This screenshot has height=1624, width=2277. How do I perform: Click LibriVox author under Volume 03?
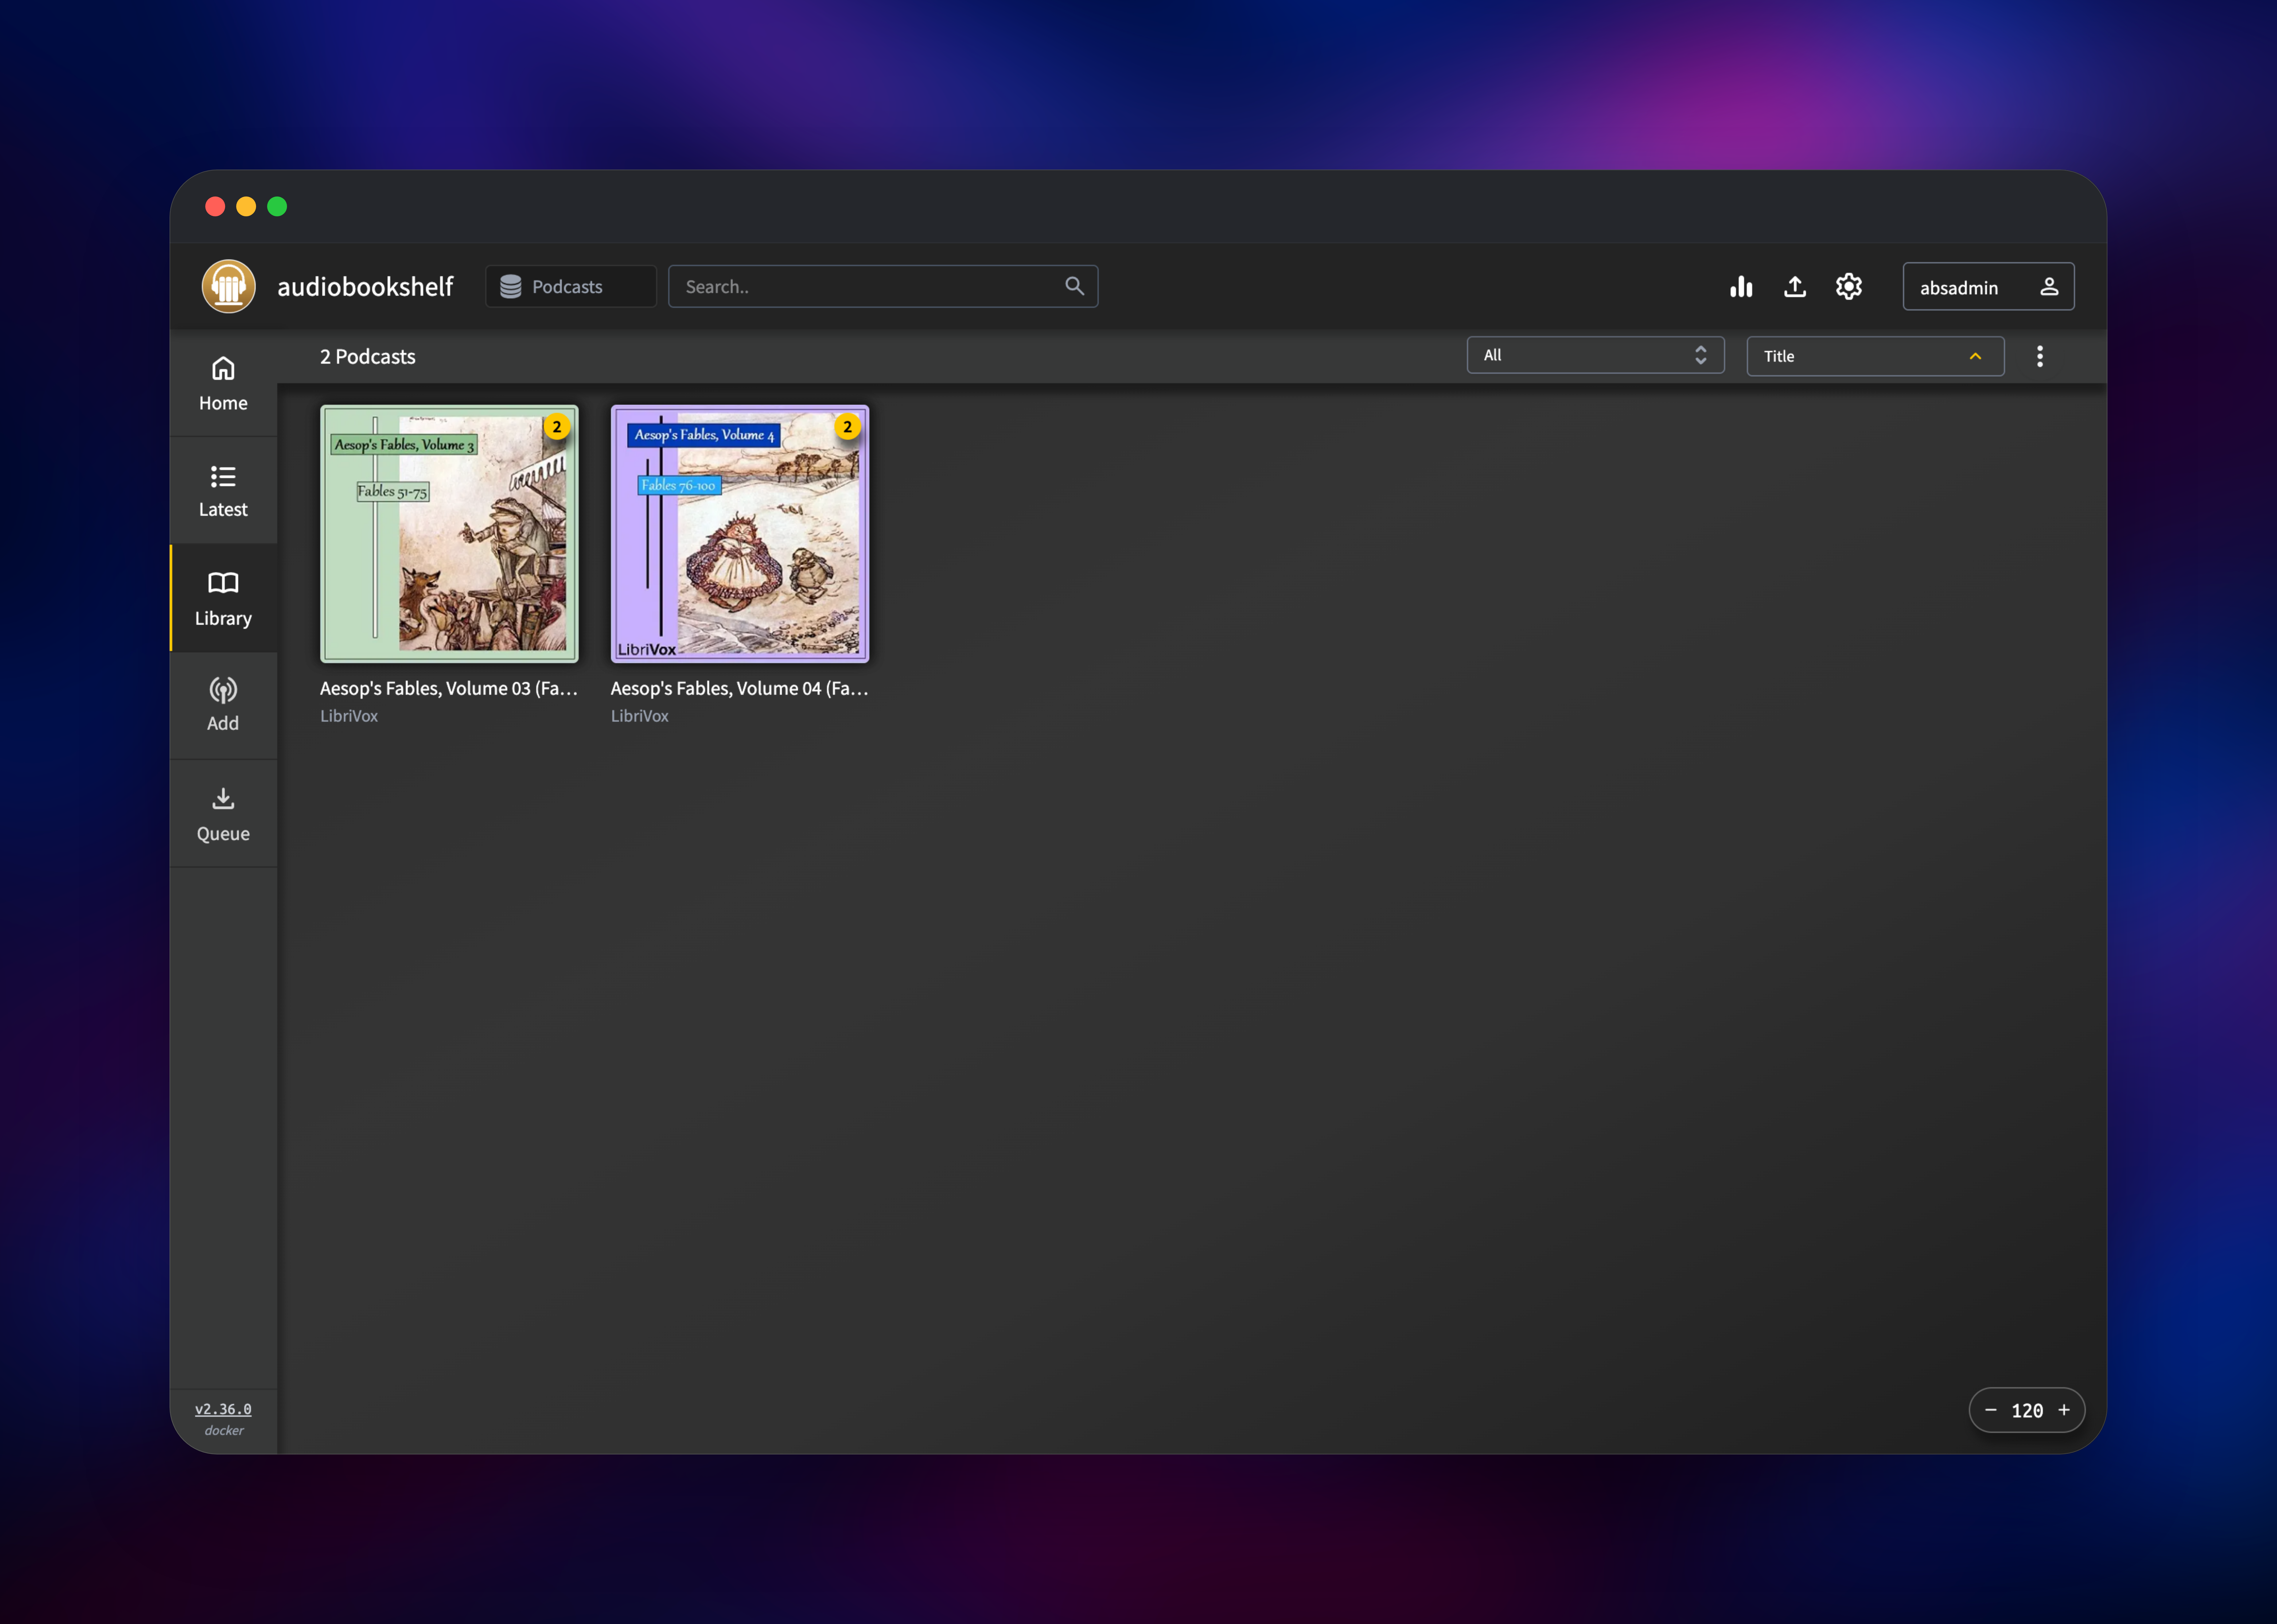[349, 716]
